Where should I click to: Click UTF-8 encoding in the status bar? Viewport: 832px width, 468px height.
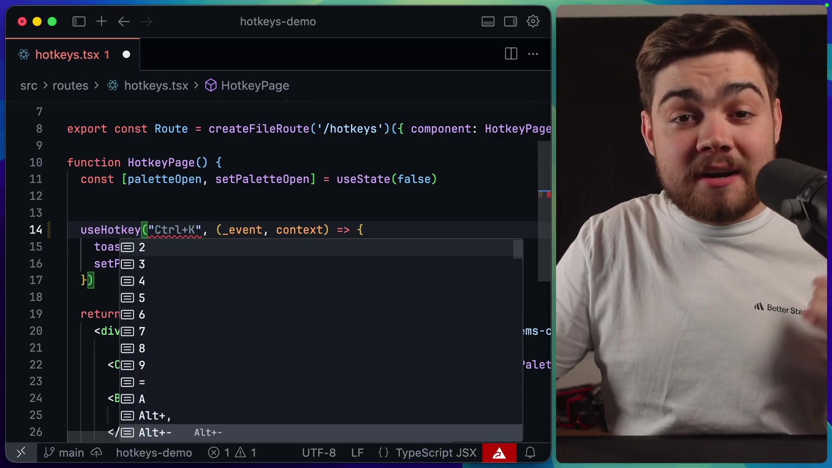[319, 452]
